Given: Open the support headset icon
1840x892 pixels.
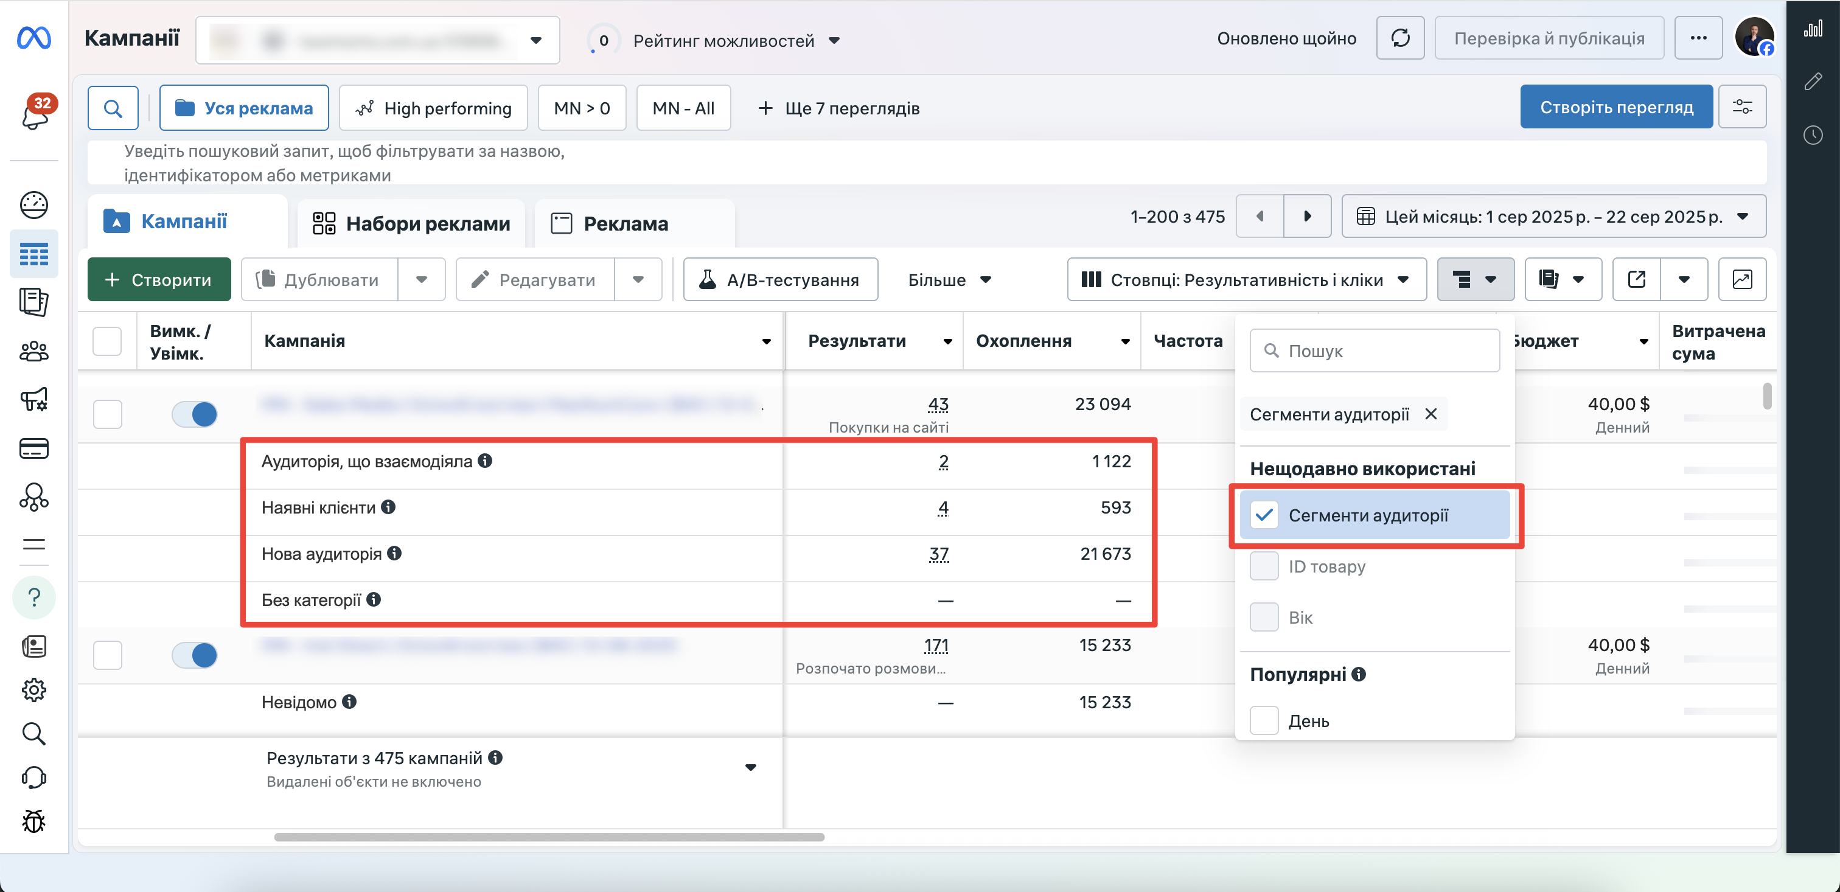Looking at the screenshot, I should [33, 777].
